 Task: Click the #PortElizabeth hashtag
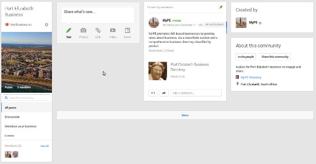214,24
